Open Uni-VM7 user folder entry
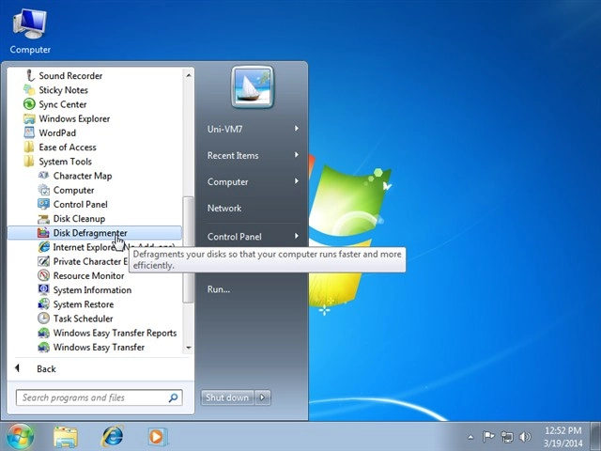This screenshot has width=601, height=451. [x=224, y=130]
